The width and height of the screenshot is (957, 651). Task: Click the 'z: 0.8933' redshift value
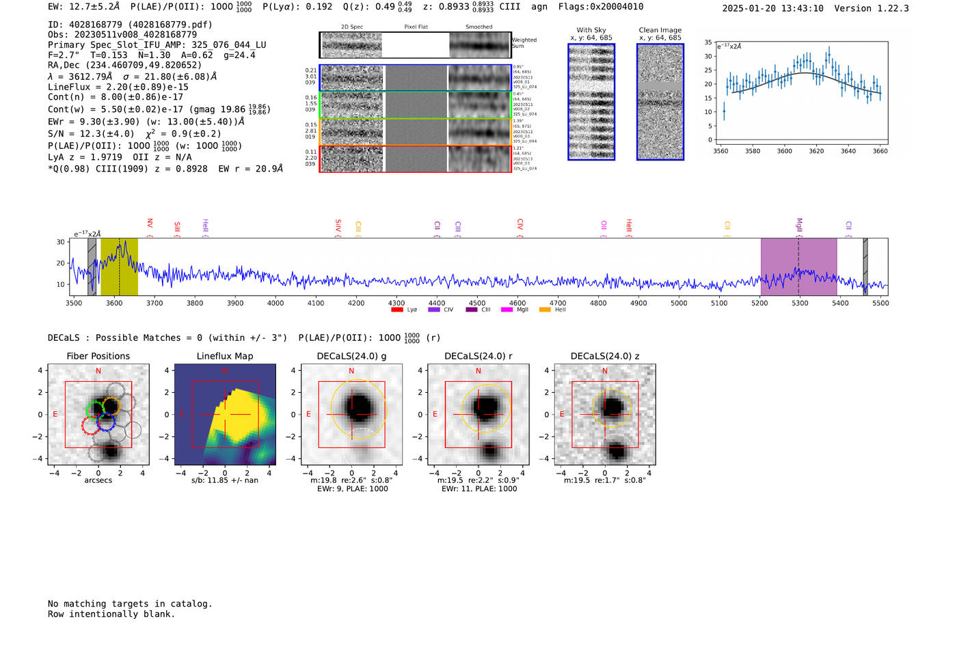[446, 7]
